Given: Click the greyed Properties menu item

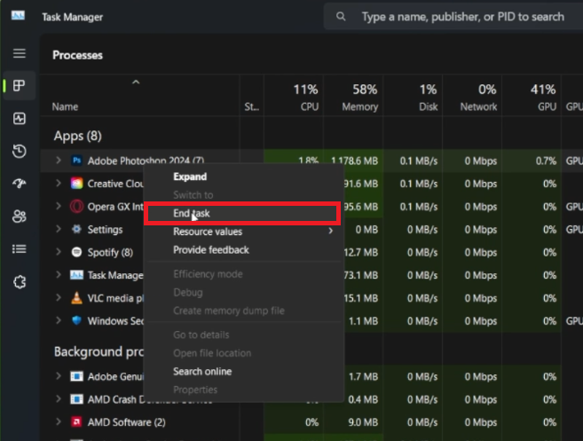Looking at the screenshot, I should pos(243,390).
